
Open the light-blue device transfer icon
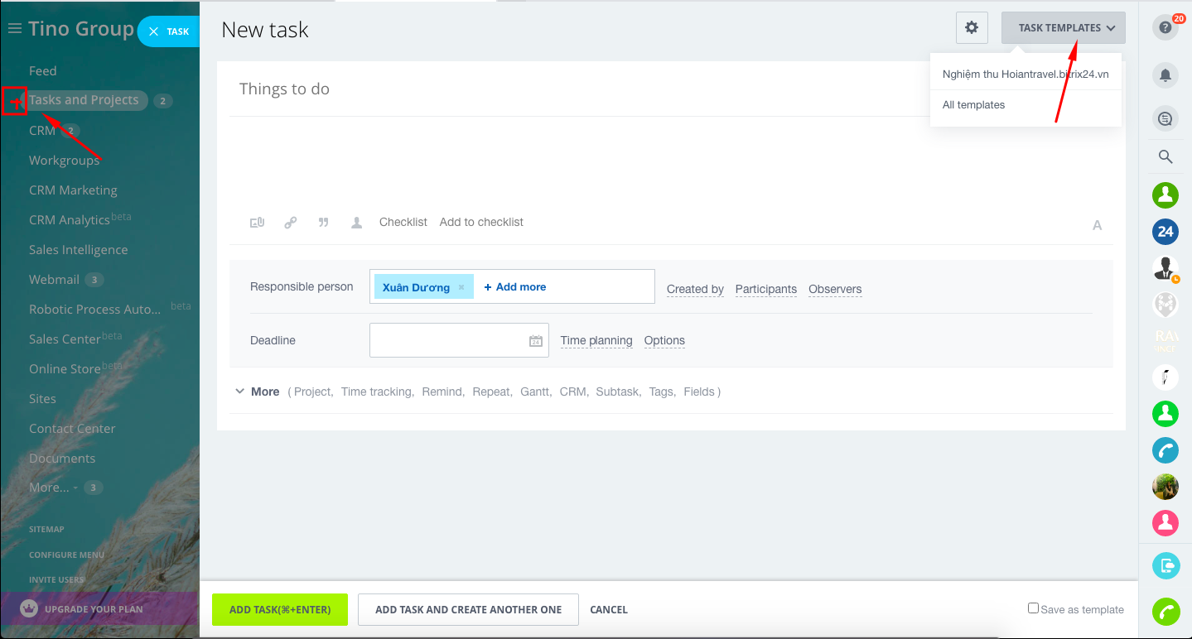[x=1165, y=566]
